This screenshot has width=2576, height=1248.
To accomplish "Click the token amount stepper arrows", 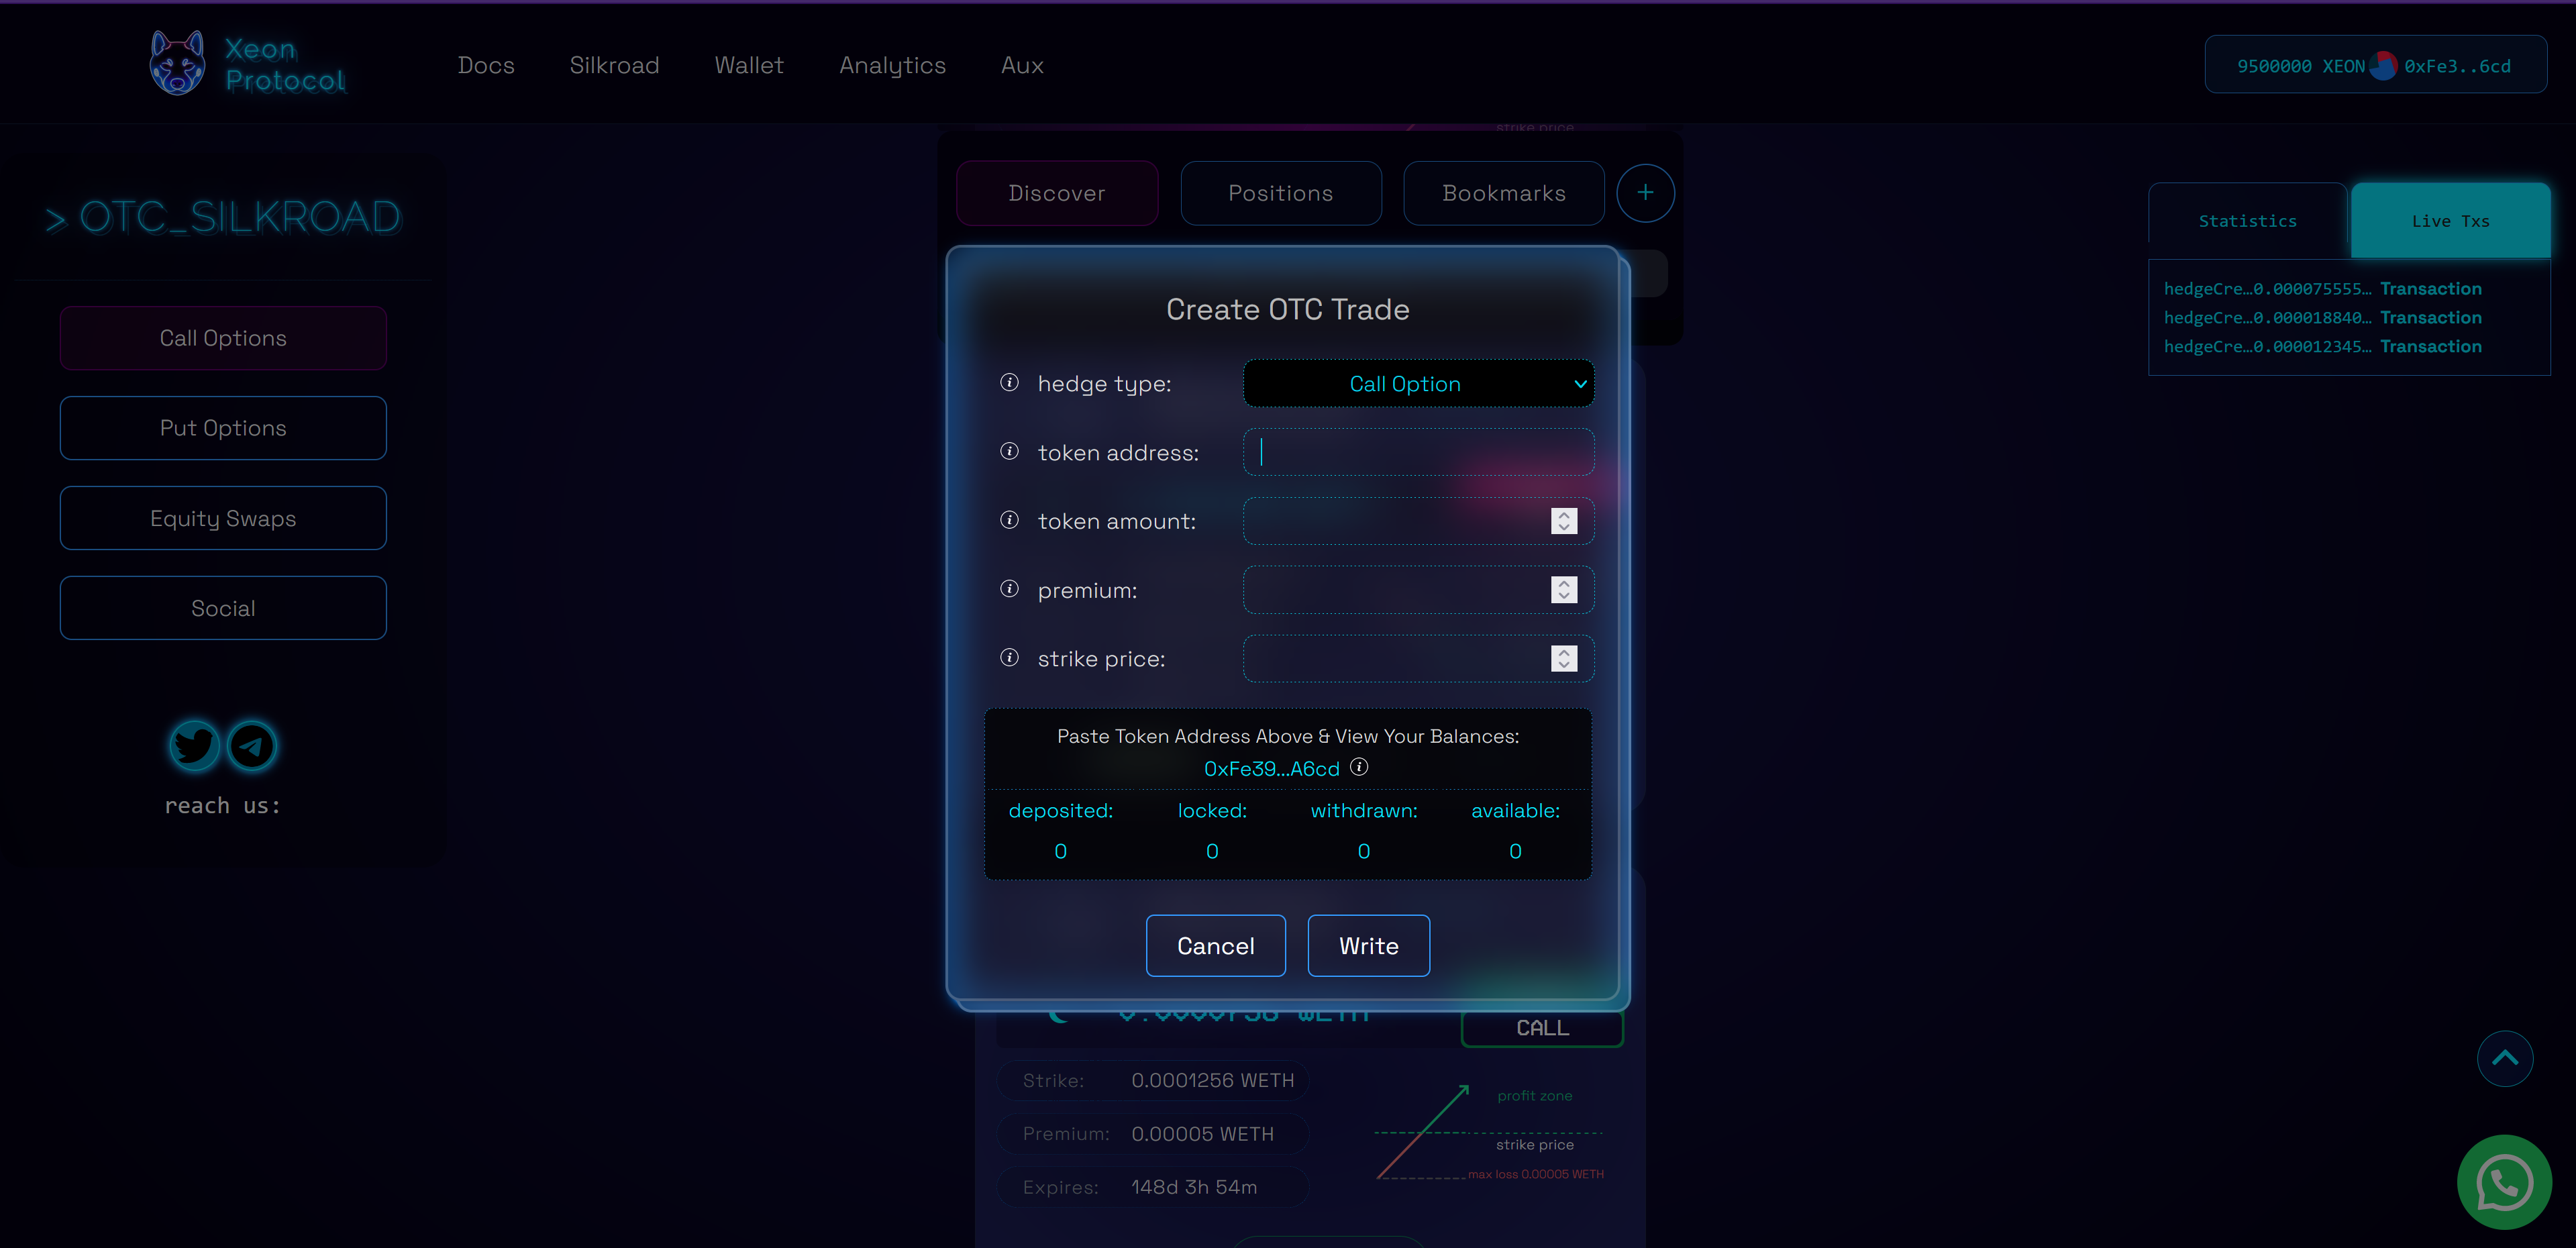I will pos(1564,521).
